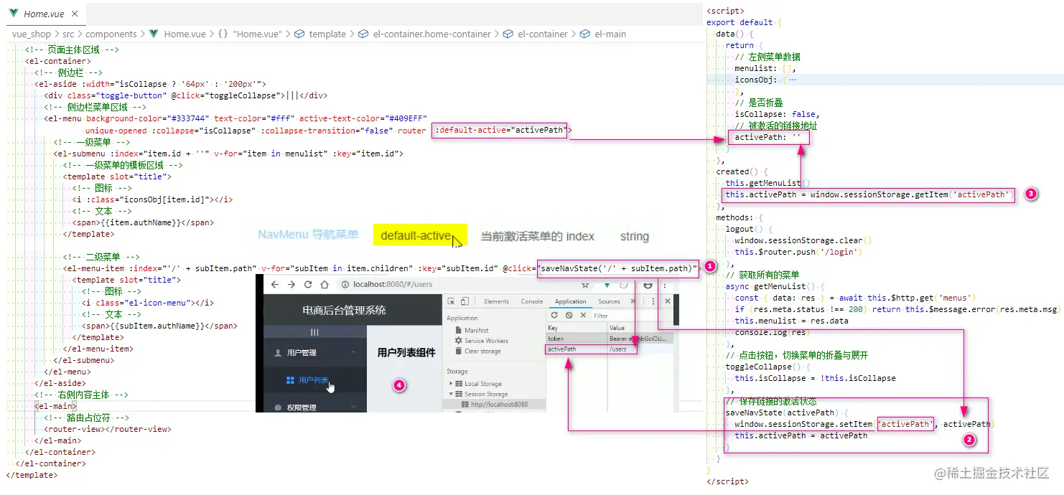Collapse the Session Storage tree node
The image size is (1064, 495).
(451, 394)
